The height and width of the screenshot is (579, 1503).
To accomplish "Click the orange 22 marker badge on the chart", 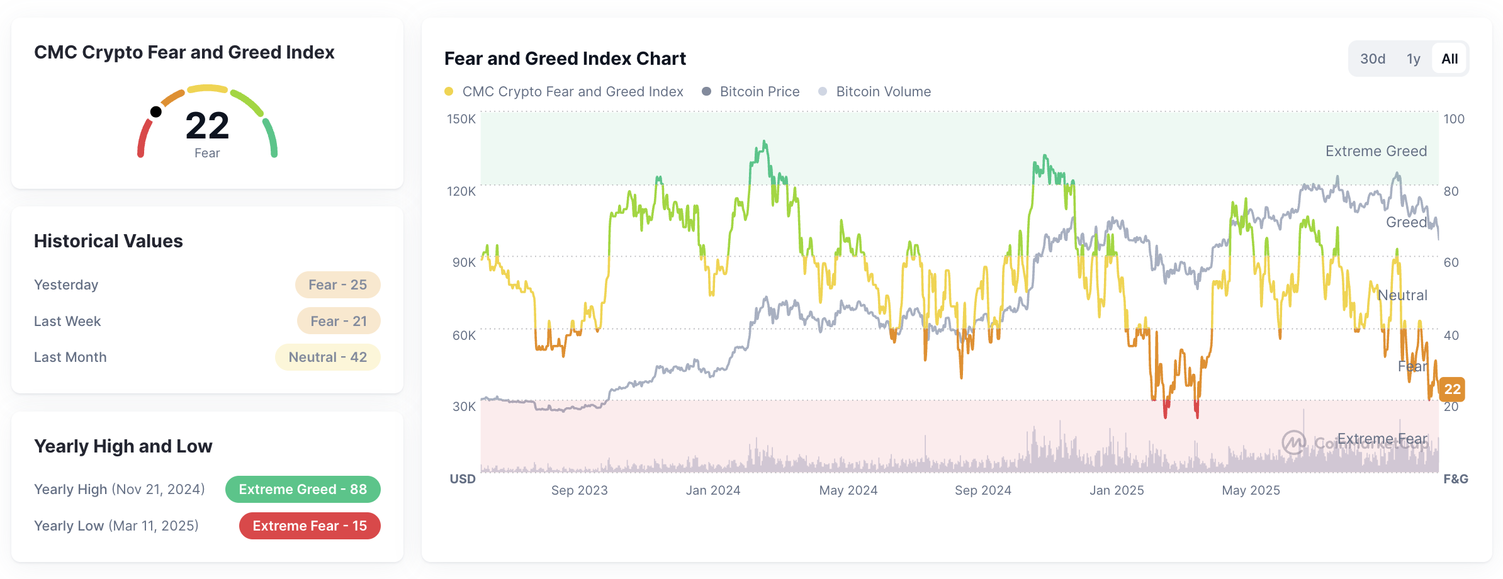I will [1453, 390].
